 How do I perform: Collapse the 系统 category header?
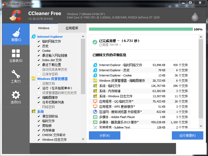click(x=41, y=112)
